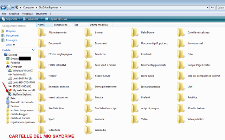Select Desktop in the folder tree
This screenshot has height=140, width=225.
[x=13, y=55]
